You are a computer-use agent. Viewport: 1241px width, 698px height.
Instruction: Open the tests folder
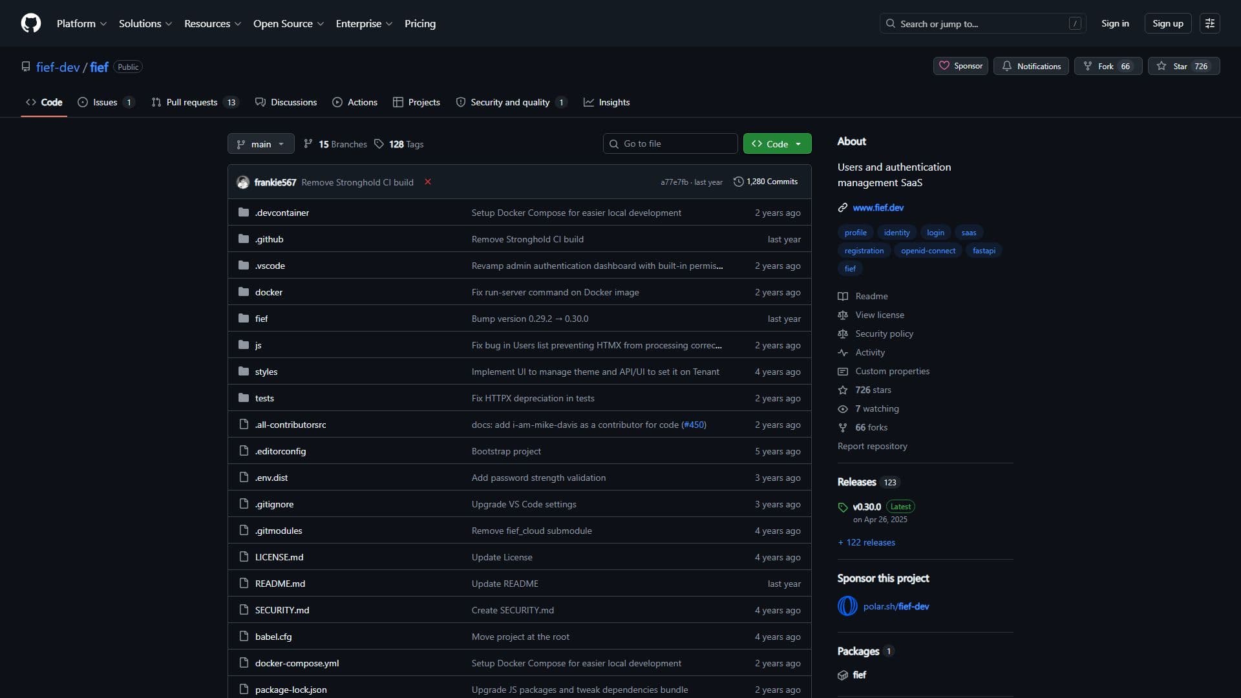coord(264,398)
